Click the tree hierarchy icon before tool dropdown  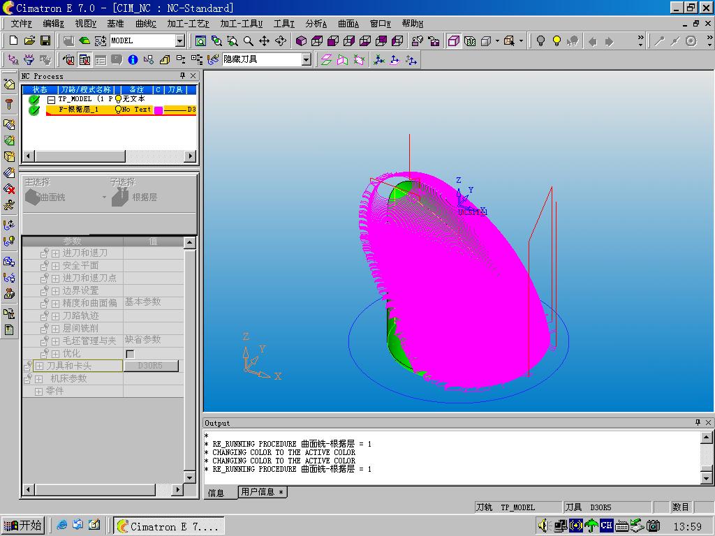tap(196, 60)
